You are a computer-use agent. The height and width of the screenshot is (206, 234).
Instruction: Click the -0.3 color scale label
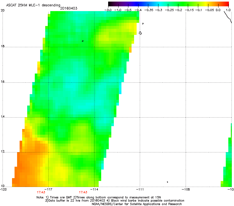[159, 10]
